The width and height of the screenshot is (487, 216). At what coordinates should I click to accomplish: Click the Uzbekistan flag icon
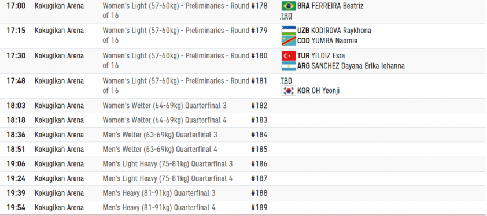click(x=289, y=31)
